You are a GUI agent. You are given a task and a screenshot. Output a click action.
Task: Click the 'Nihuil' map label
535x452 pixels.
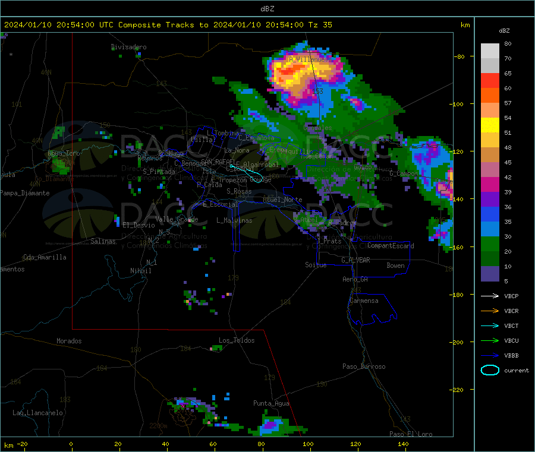pyautogui.click(x=141, y=271)
